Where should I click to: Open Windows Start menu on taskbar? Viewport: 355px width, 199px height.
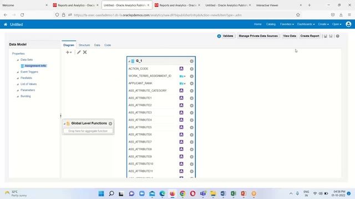click(101, 193)
